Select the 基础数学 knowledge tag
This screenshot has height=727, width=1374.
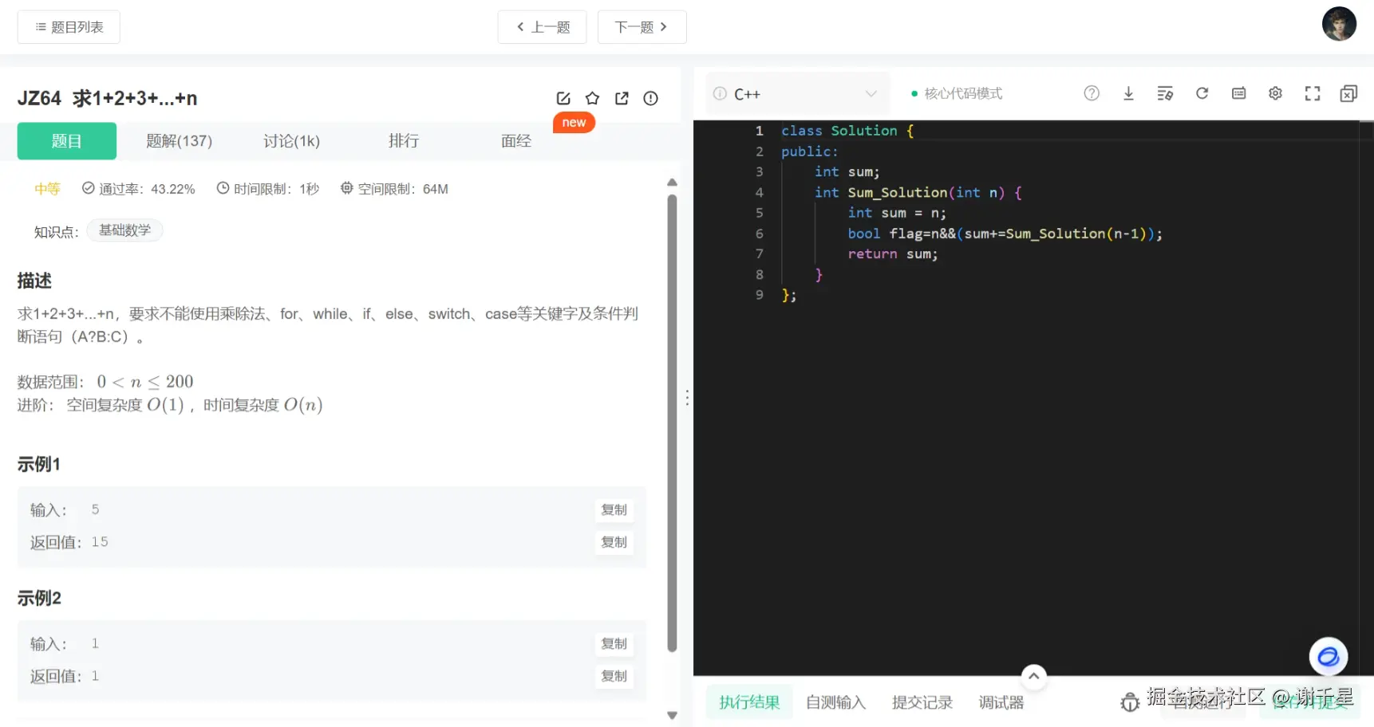coord(124,230)
